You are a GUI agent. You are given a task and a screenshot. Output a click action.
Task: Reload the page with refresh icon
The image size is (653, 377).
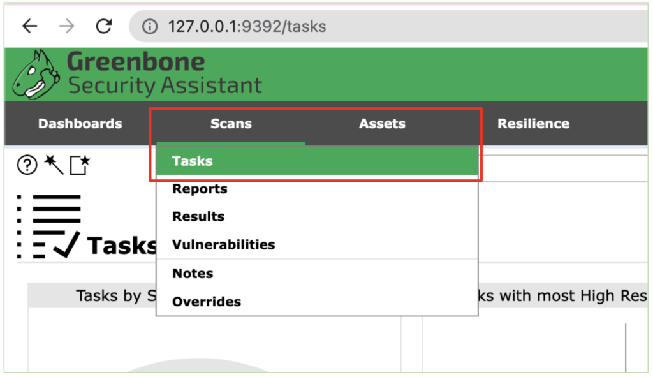(104, 26)
